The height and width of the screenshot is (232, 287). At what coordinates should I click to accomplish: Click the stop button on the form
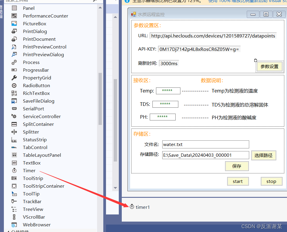tap(271, 181)
